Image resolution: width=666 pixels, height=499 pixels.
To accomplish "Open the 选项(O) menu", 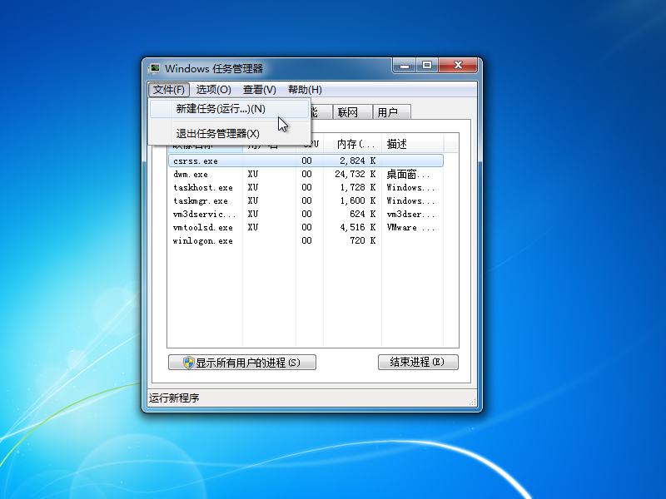I will point(213,89).
